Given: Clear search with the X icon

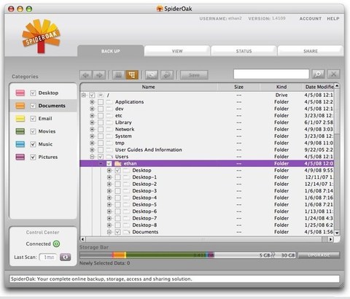Looking at the screenshot, I should (334, 74).
